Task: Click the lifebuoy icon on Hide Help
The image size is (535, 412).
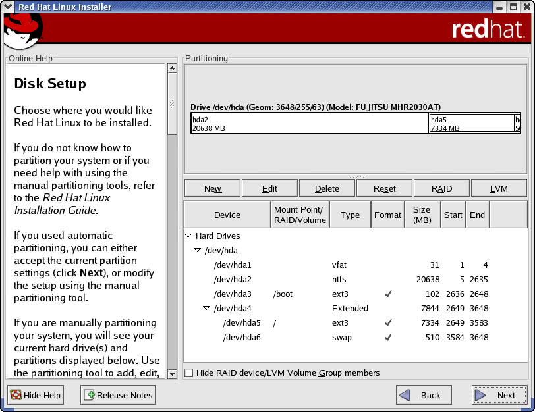Action: tap(16, 395)
